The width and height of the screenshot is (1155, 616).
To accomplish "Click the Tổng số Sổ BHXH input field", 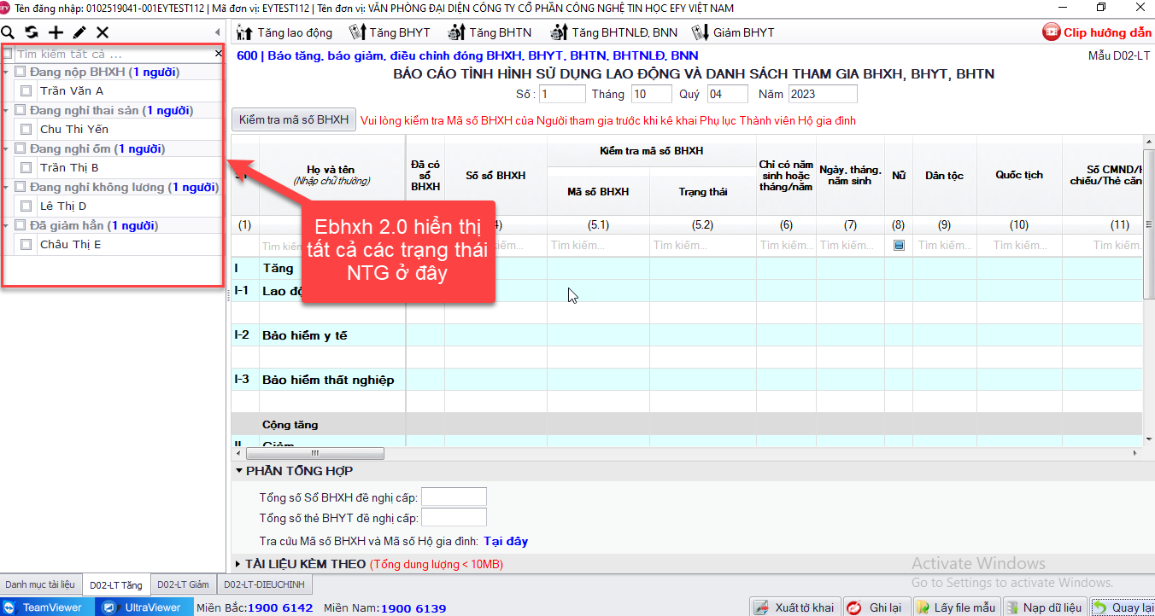I will [x=454, y=497].
